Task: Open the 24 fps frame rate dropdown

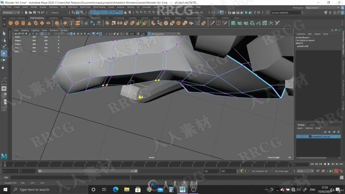Action: point(305,171)
